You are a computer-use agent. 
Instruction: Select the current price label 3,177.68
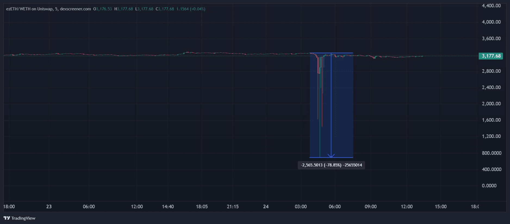pyautogui.click(x=491, y=56)
